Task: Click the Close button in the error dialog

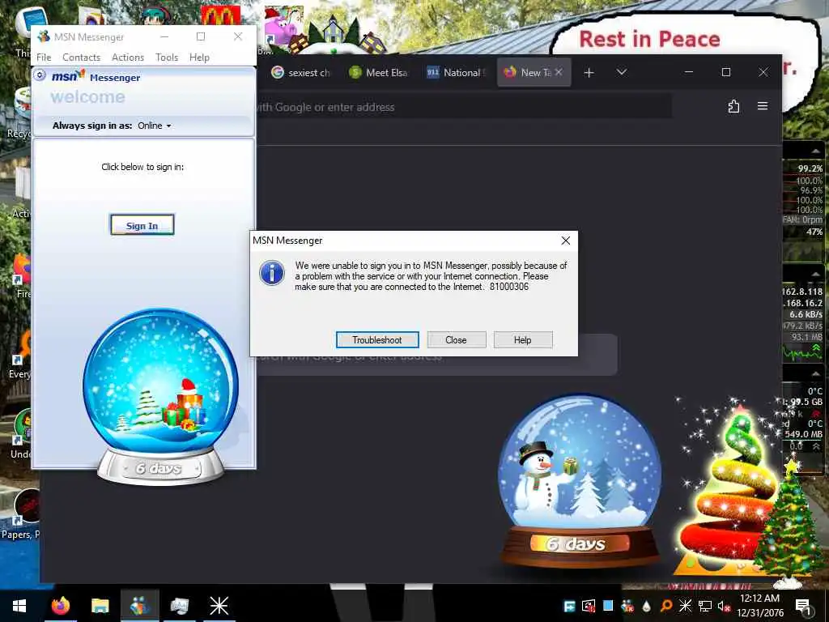Action: (x=456, y=339)
